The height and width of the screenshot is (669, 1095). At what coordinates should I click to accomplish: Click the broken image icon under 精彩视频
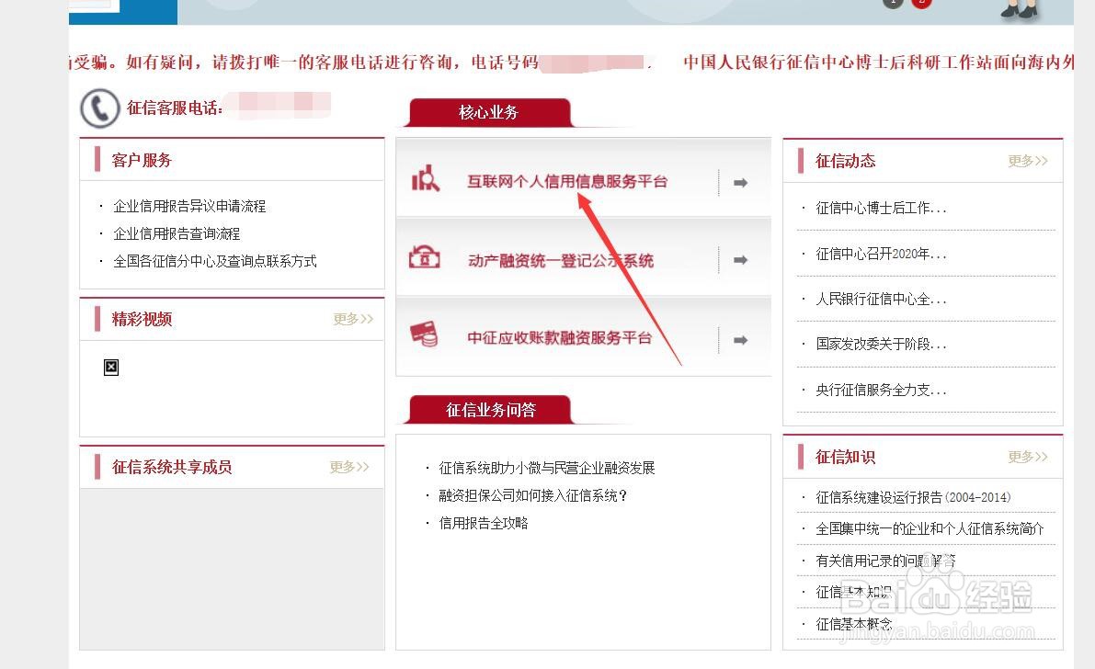pos(111,368)
